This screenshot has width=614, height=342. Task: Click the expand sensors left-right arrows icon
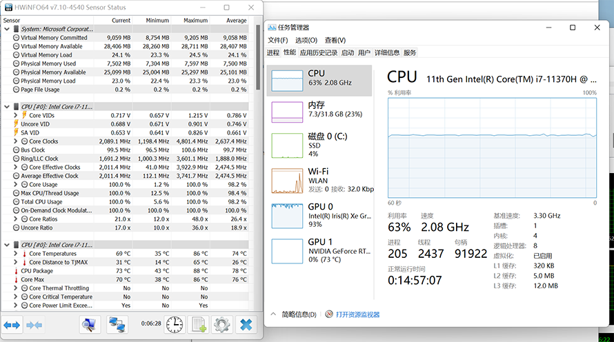pyautogui.click(x=12, y=325)
